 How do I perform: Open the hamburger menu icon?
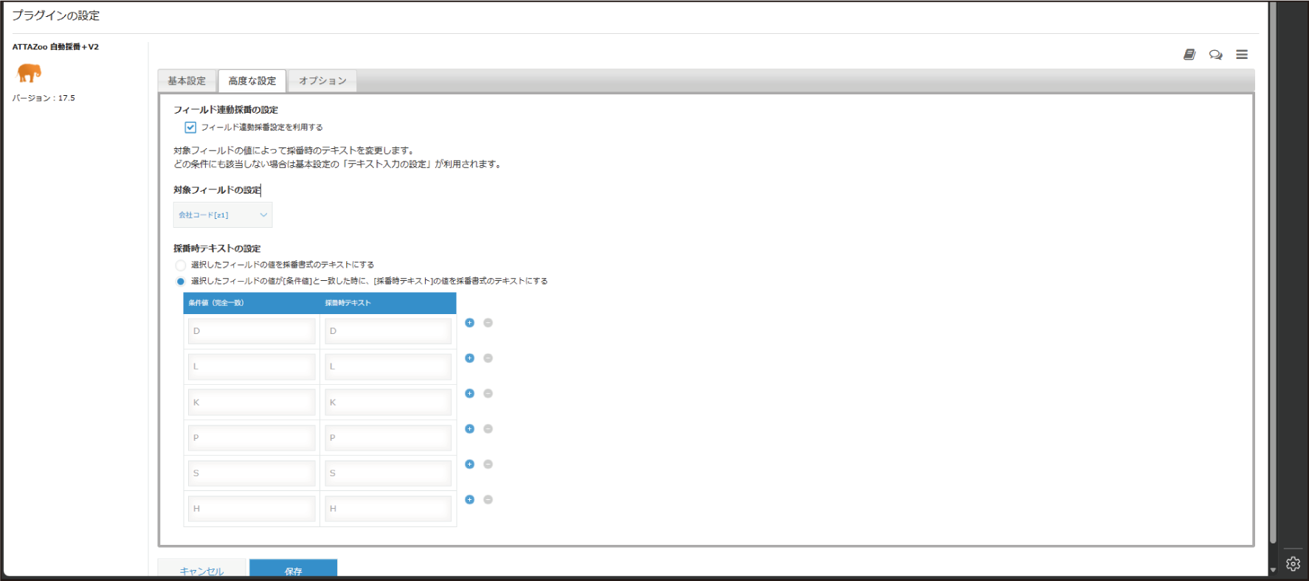click(1242, 55)
